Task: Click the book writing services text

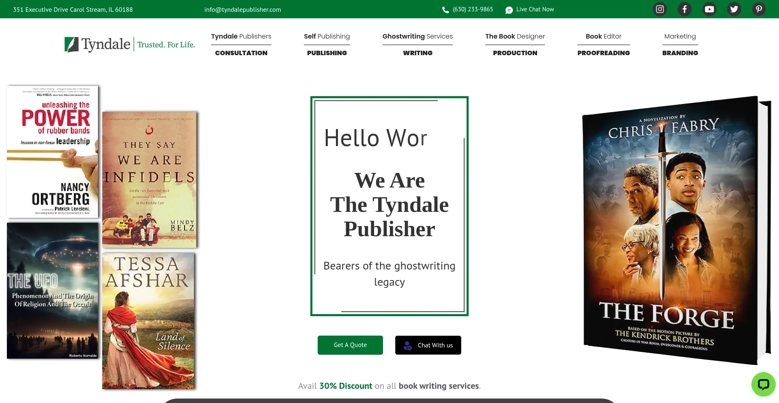Action: pyautogui.click(x=439, y=386)
